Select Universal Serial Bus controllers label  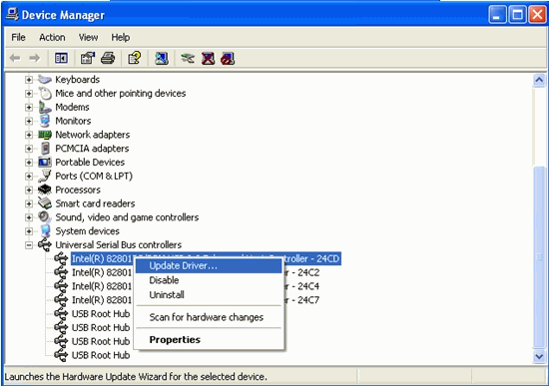[119, 245]
